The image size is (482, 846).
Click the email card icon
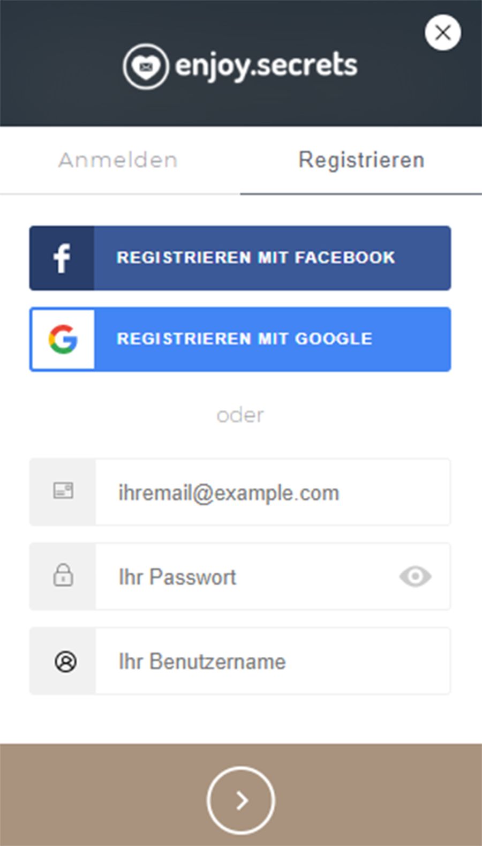click(63, 491)
